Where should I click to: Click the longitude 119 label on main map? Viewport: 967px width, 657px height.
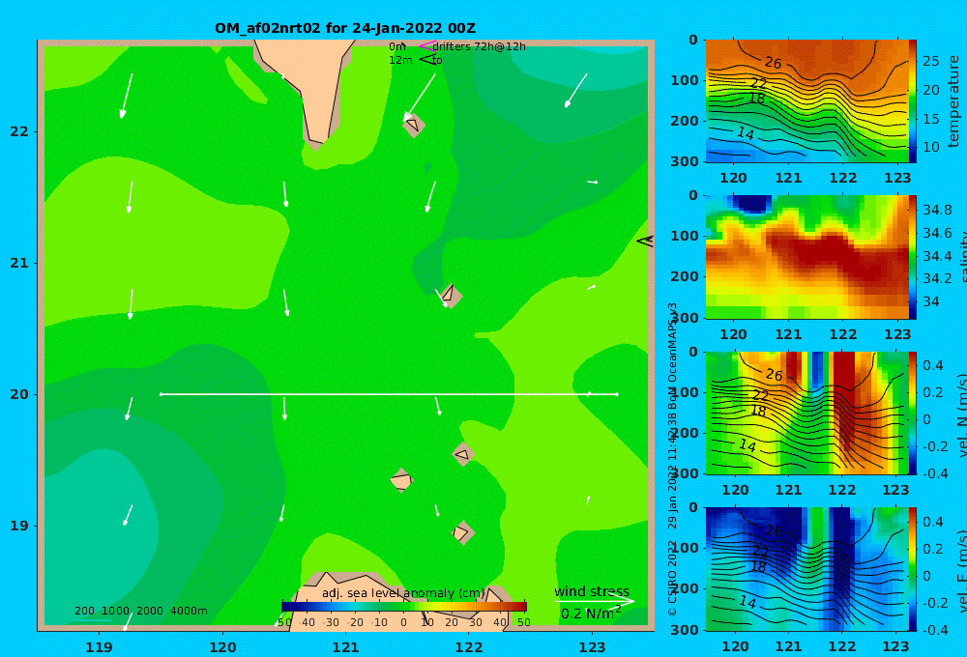pyautogui.click(x=99, y=647)
